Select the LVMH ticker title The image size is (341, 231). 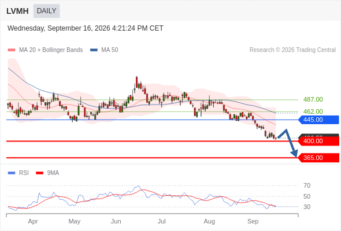tap(17, 11)
